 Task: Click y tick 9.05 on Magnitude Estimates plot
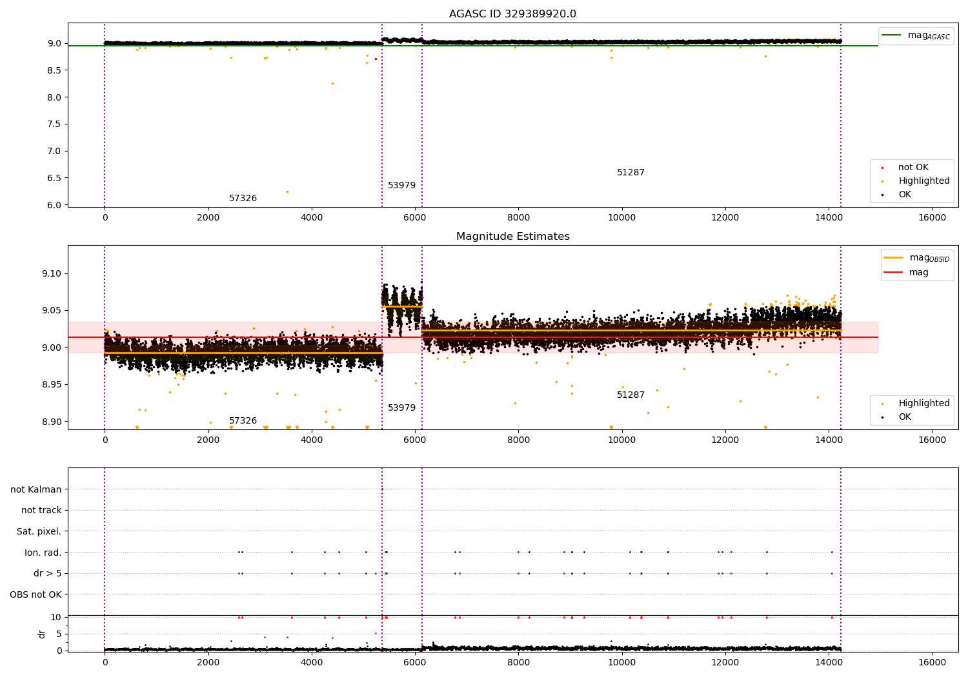coord(52,311)
